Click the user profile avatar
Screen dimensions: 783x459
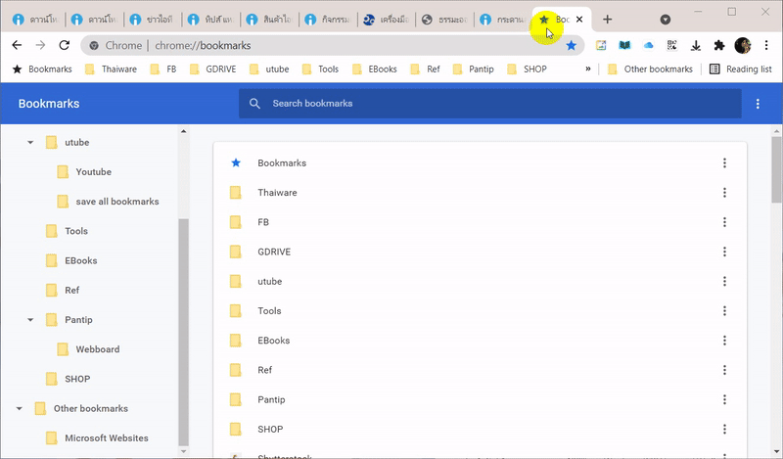(x=743, y=45)
